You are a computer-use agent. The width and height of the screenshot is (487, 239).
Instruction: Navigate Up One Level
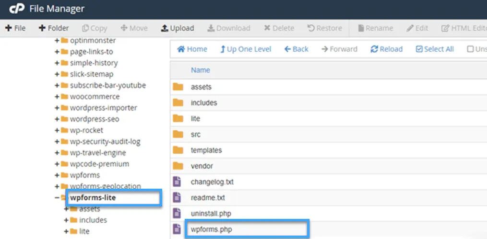(246, 49)
